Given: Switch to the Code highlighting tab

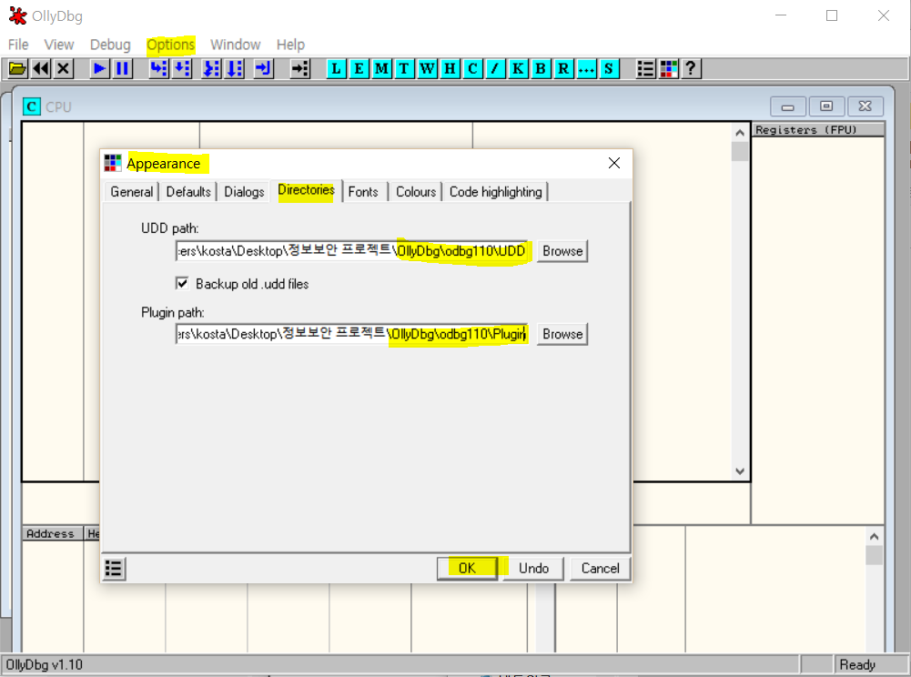Looking at the screenshot, I should click(496, 192).
